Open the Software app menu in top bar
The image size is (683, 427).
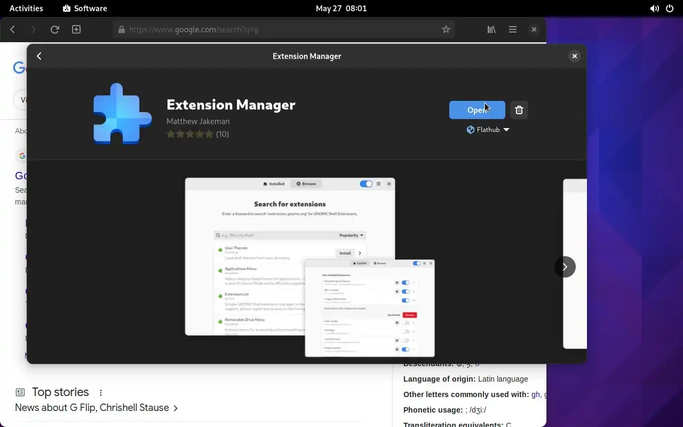tap(85, 9)
